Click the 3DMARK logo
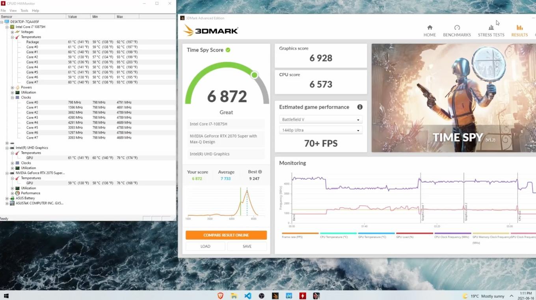This screenshot has width=536, height=300. tap(211, 30)
